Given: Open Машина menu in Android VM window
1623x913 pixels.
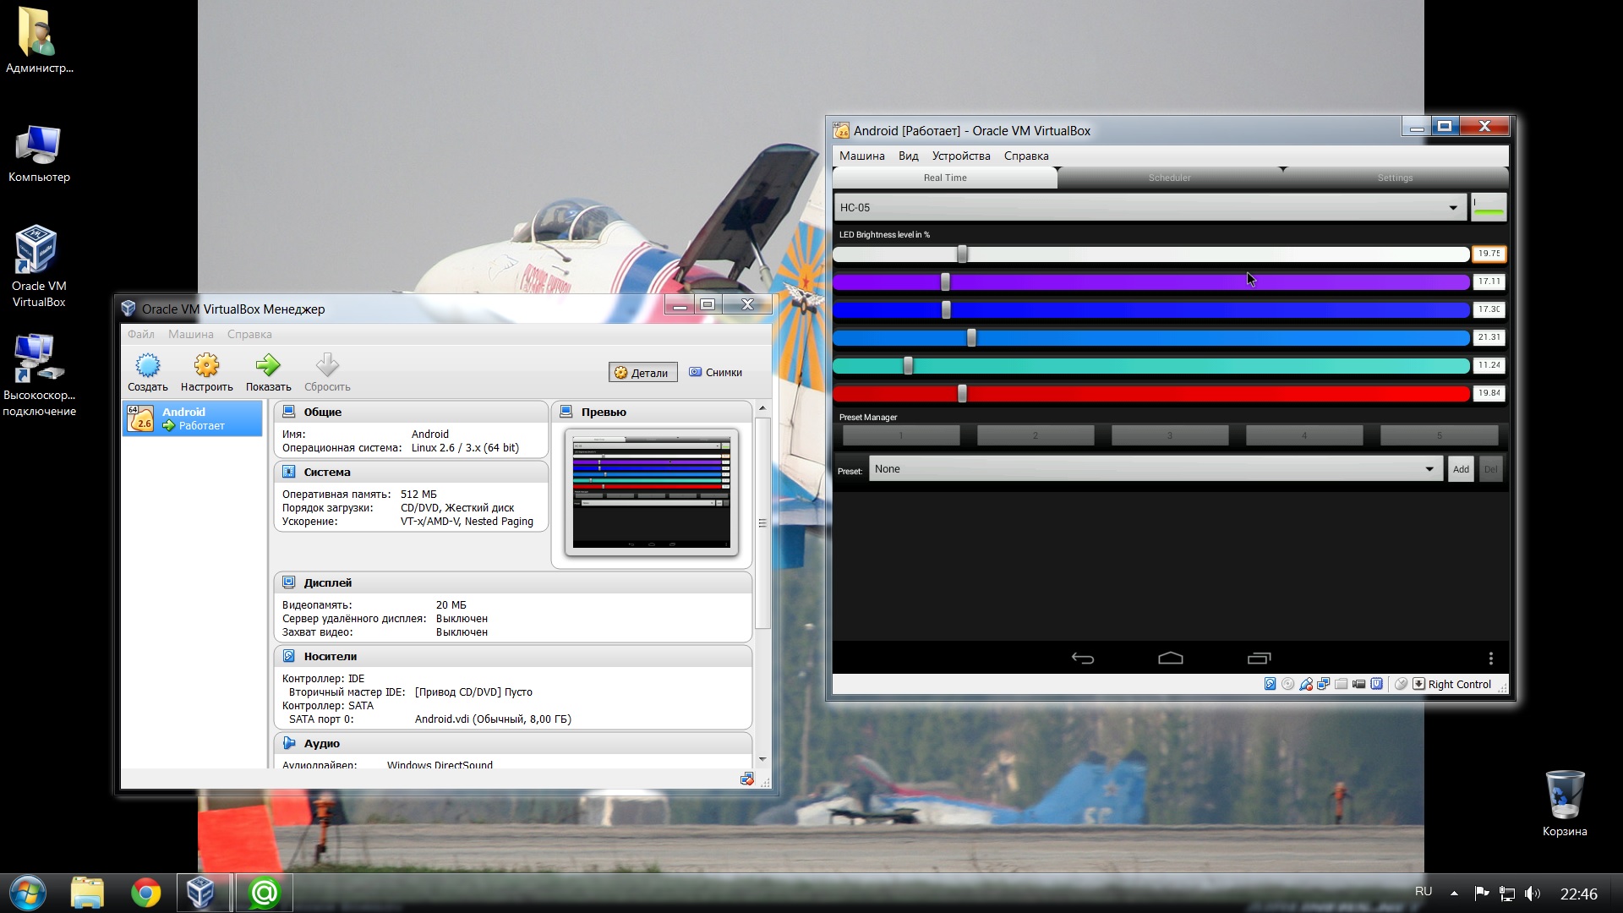Looking at the screenshot, I should point(861,156).
